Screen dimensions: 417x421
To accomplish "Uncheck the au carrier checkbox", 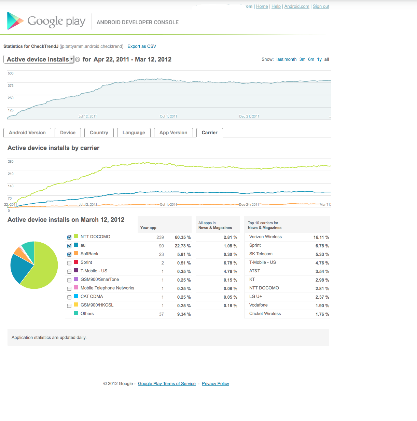I will coord(69,246).
